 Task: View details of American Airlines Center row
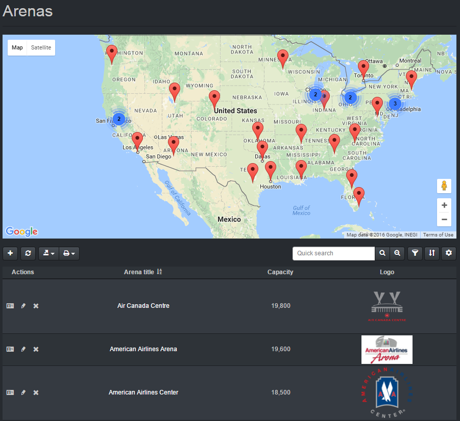click(x=10, y=392)
